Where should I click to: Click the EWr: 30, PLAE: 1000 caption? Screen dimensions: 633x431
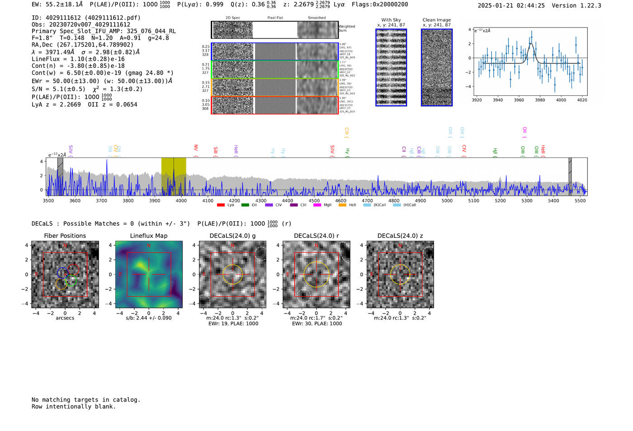316,323
